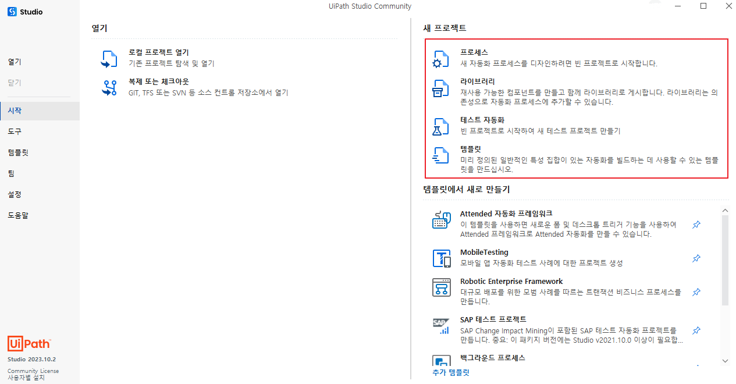Click the 테스트 자동화 flask icon

pyautogui.click(x=440, y=126)
